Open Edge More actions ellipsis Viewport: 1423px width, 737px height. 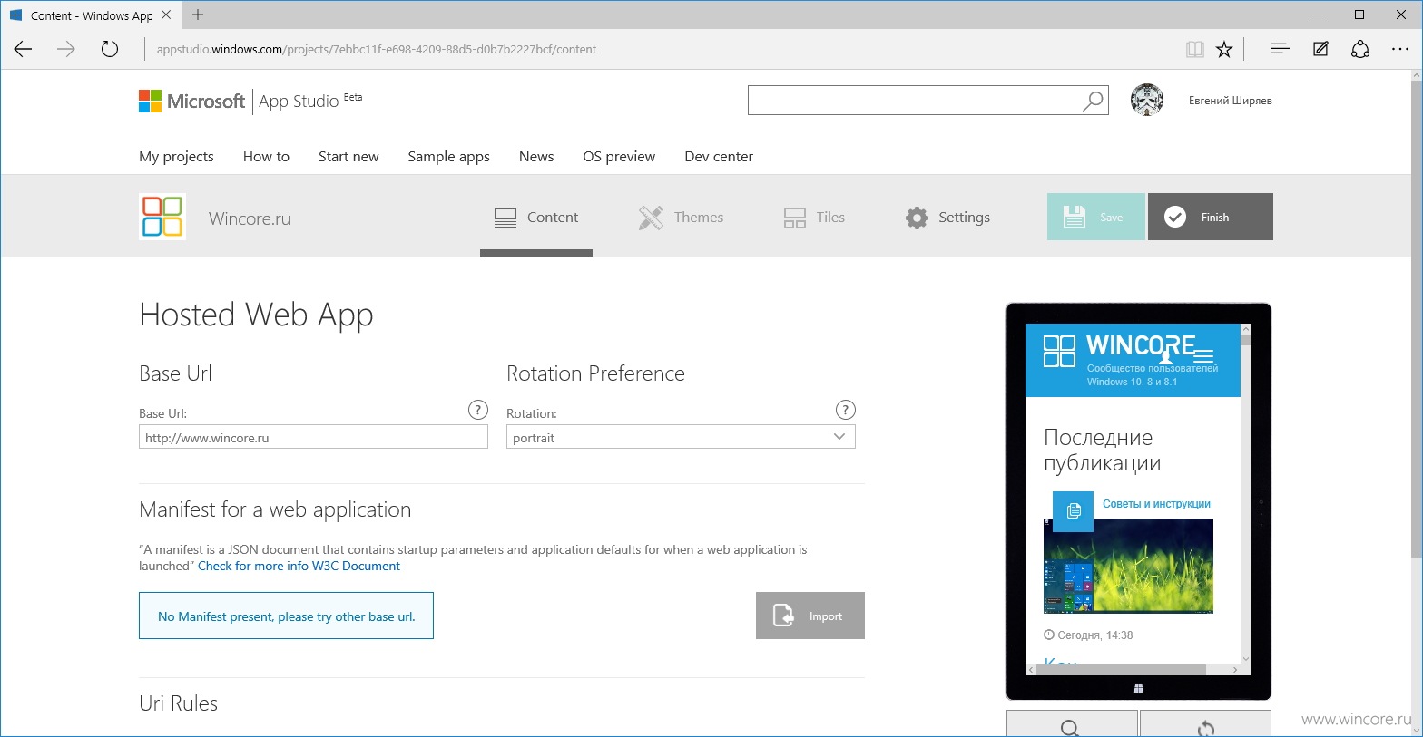tap(1400, 49)
